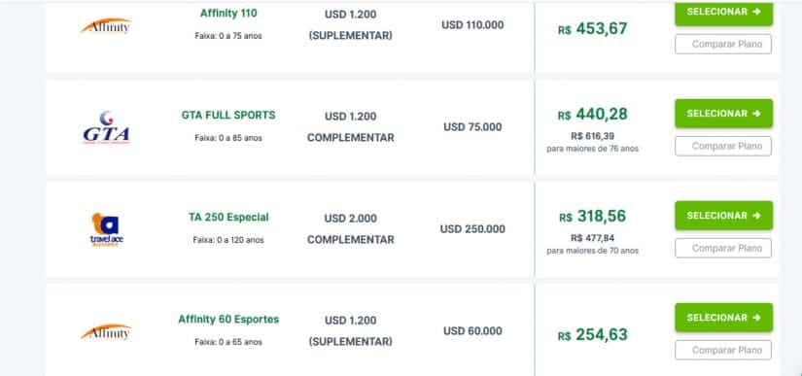Click the Travel Ace logo
Viewport: 802px width, 376px height.
click(106, 230)
